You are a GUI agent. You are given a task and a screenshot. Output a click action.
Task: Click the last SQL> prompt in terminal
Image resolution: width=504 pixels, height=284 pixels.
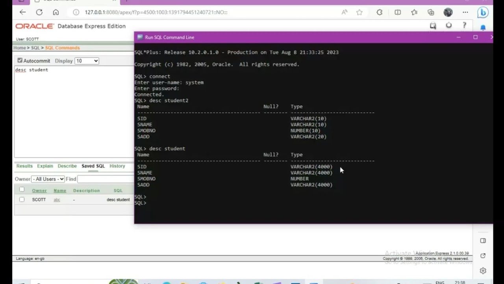click(x=140, y=203)
